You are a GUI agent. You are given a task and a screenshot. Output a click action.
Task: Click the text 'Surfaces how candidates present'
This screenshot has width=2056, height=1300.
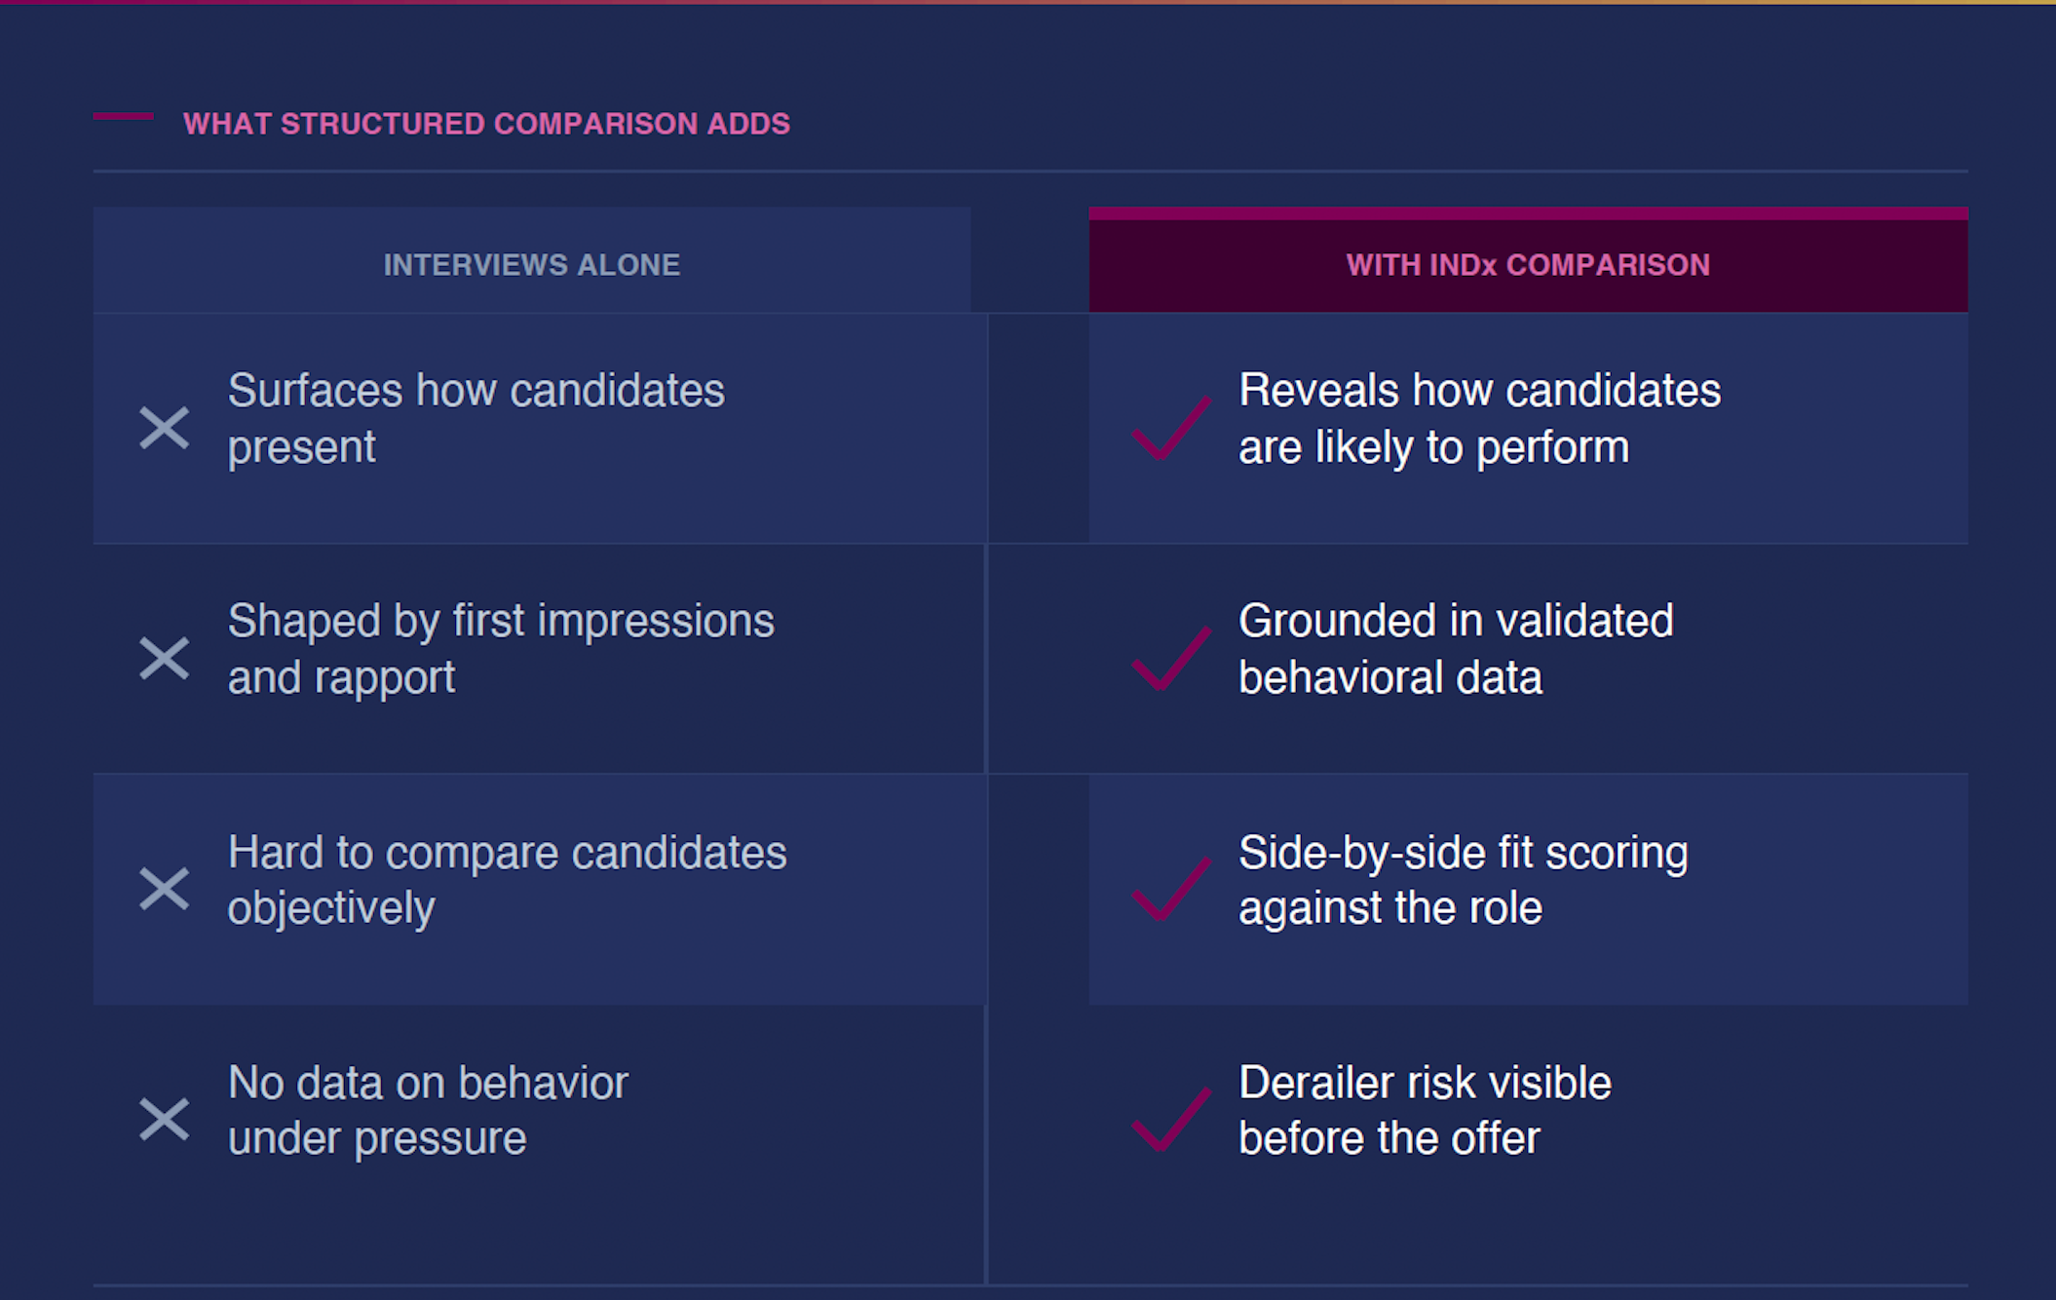(x=476, y=418)
